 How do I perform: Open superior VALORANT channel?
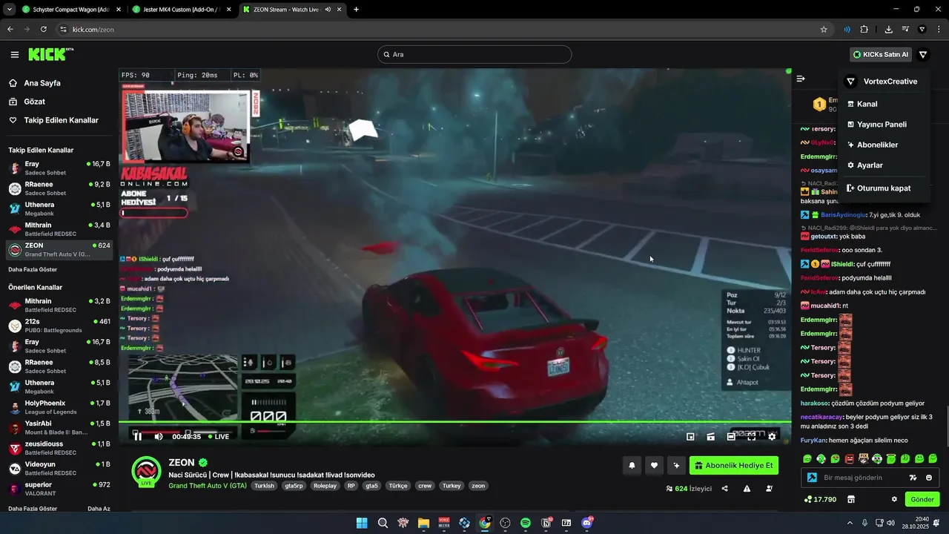pos(59,489)
